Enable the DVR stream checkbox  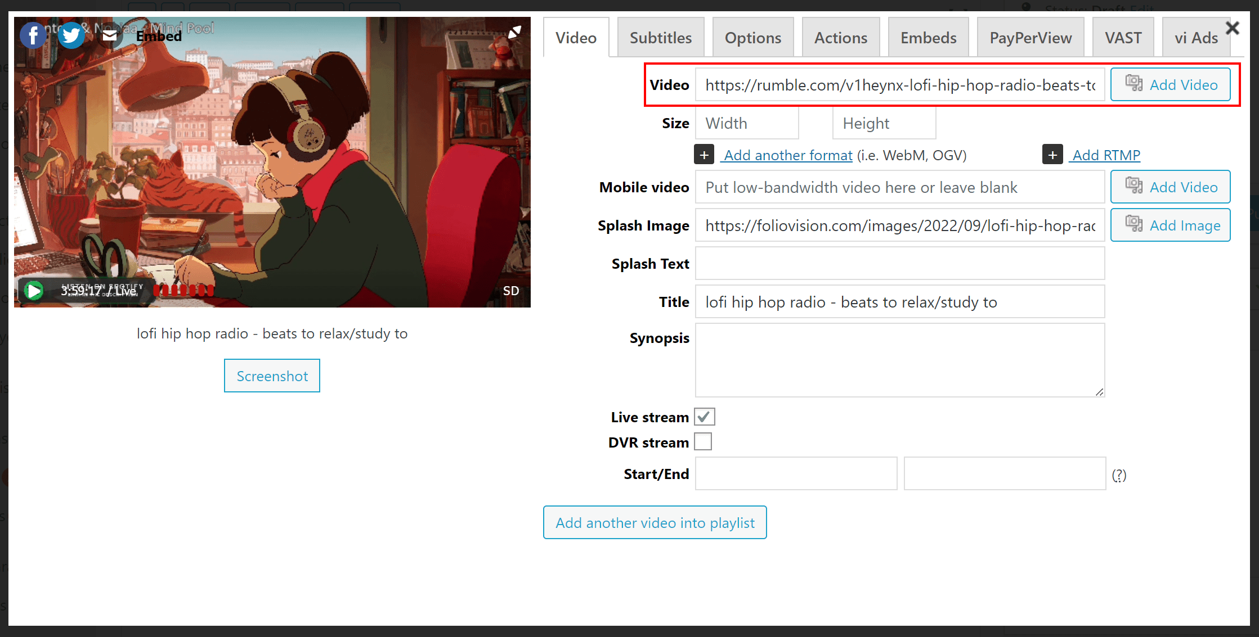click(x=703, y=442)
